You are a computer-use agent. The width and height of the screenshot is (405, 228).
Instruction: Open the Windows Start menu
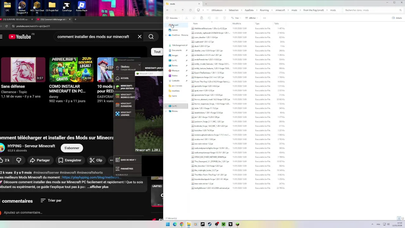pos(168,224)
